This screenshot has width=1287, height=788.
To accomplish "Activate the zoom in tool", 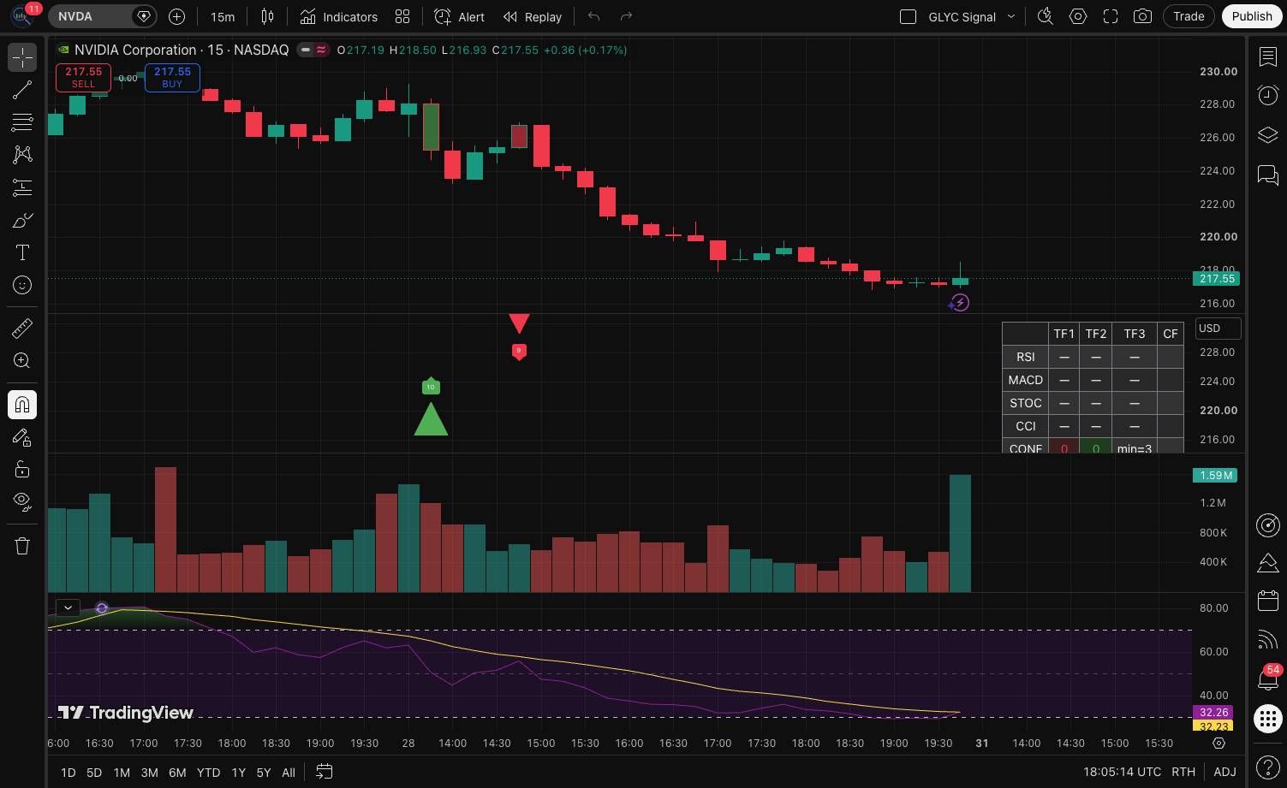I will click(x=22, y=360).
